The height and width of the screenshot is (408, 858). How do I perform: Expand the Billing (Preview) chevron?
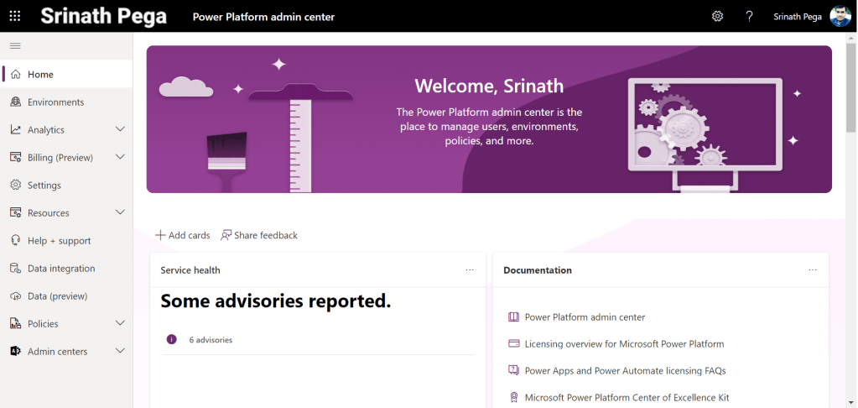click(x=120, y=157)
